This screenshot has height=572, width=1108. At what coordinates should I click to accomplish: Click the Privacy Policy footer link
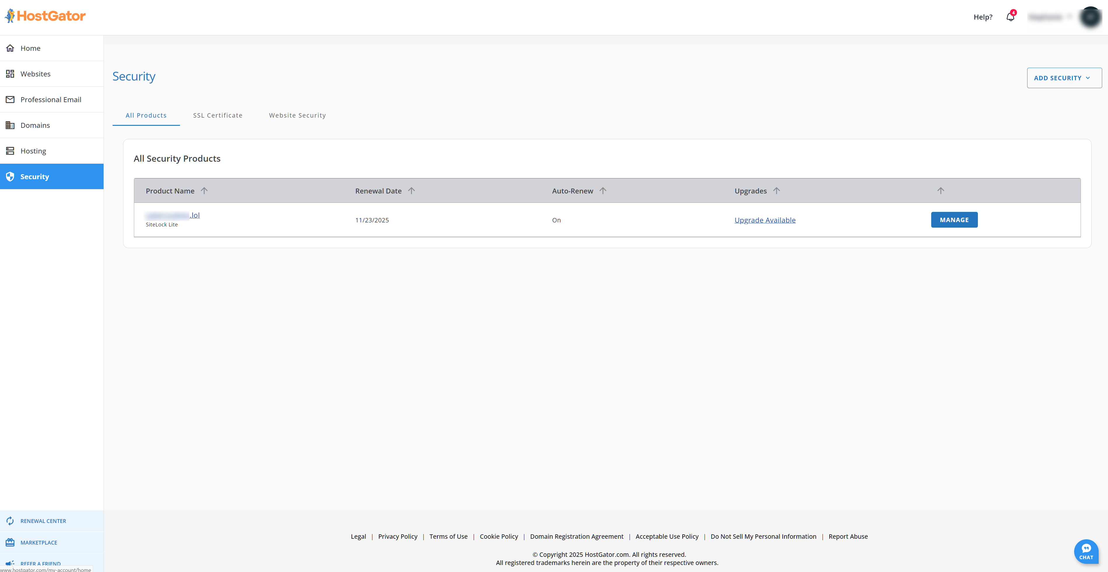(397, 536)
